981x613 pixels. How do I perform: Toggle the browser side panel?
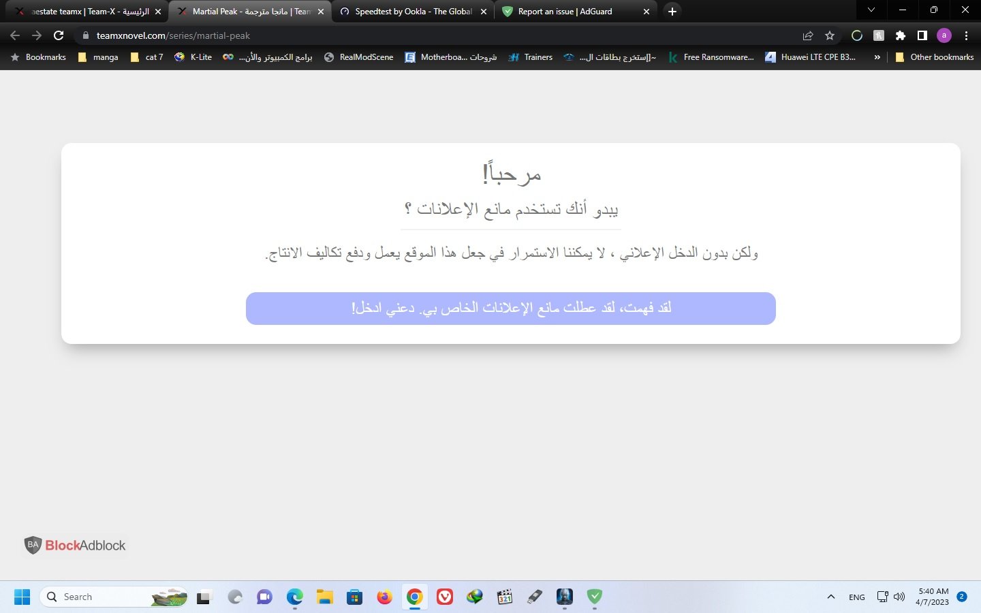pyautogui.click(x=922, y=35)
